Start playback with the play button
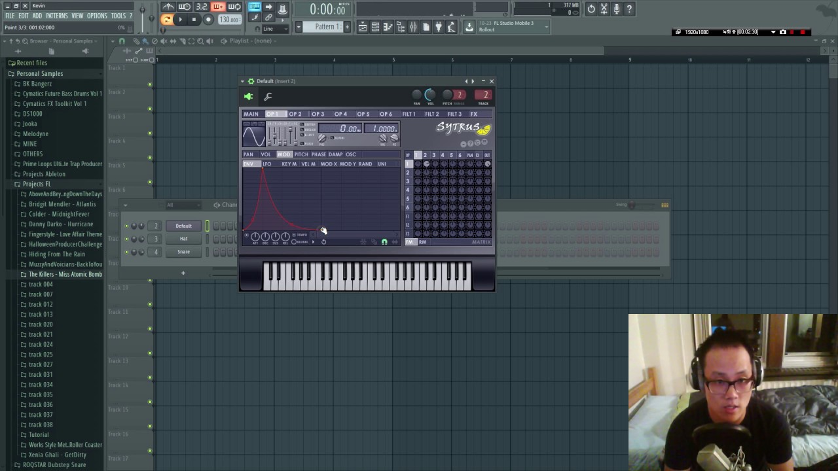 coord(181,20)
